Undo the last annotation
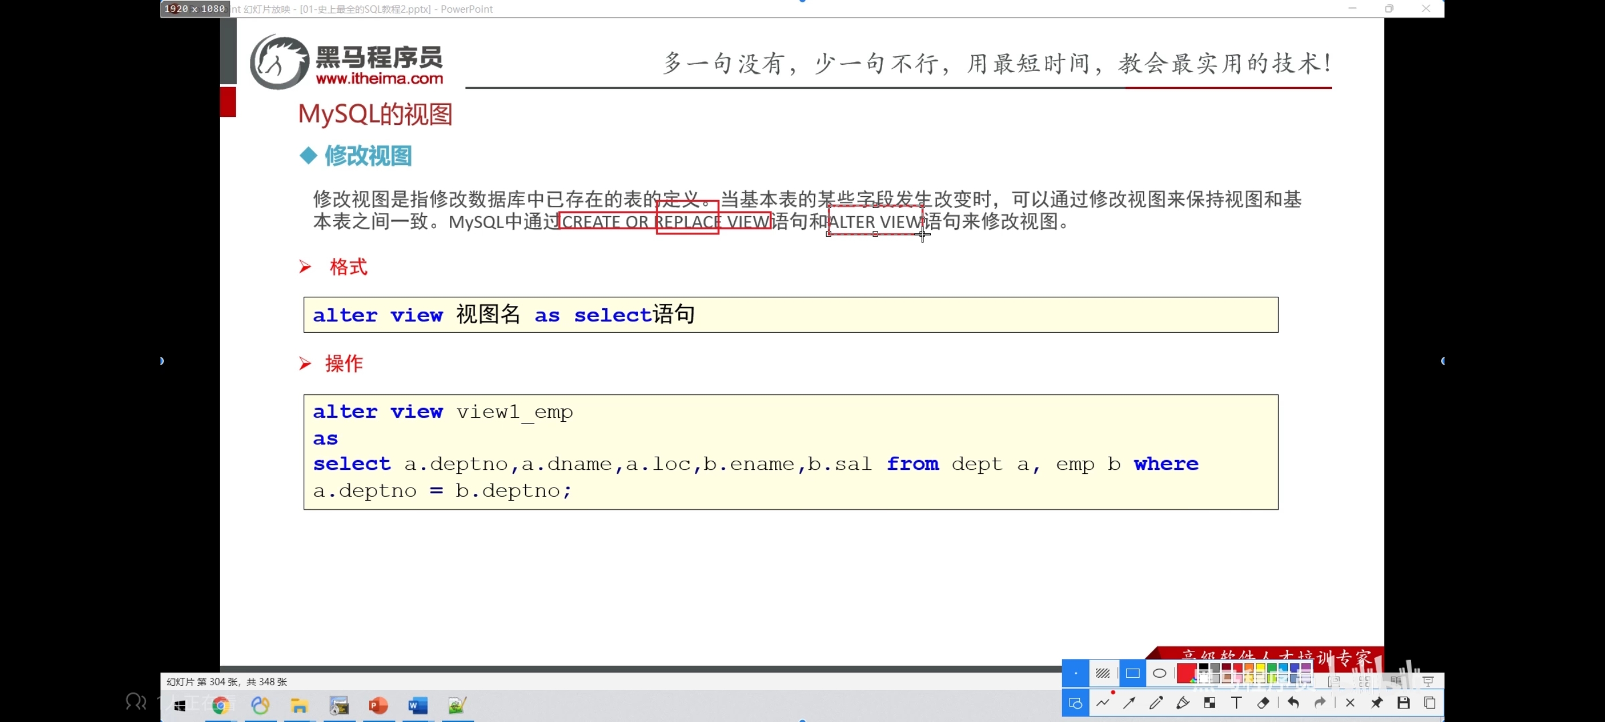Image resolution: width=1605 pixels, height=722 pixels. tap(1293, 703)
